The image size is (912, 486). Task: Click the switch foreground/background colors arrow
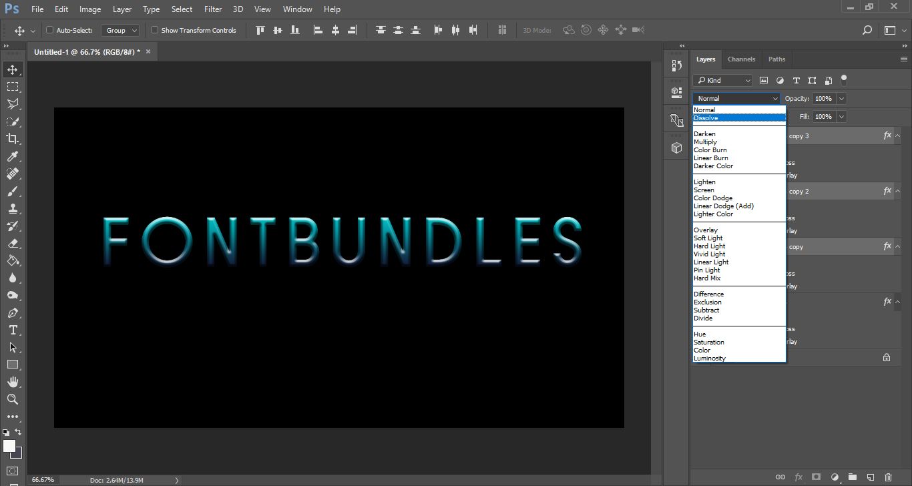pyautogui.click(x=19, y=433)
